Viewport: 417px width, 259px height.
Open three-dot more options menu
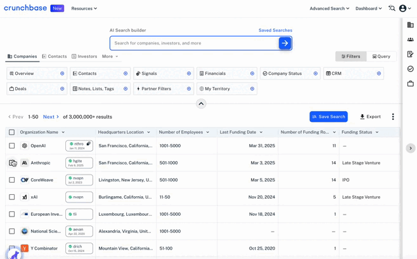393,117
